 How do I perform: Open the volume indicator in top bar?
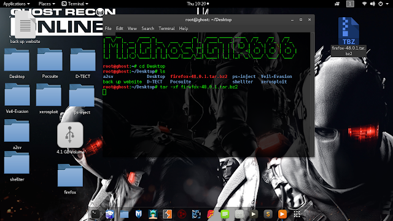(373, 4)
